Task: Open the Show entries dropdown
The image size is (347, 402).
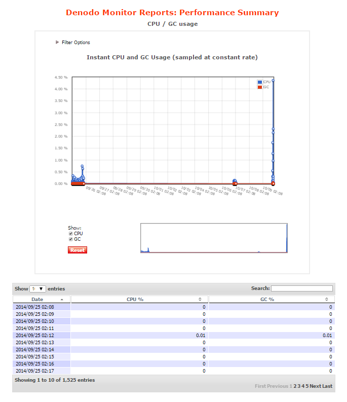Action: point(37,288)
